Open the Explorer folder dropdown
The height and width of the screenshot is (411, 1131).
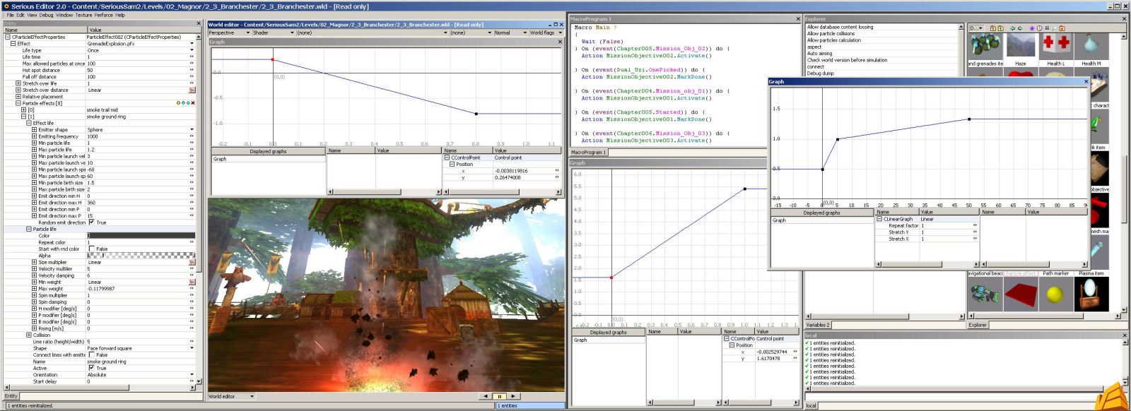tap(976, 28)
